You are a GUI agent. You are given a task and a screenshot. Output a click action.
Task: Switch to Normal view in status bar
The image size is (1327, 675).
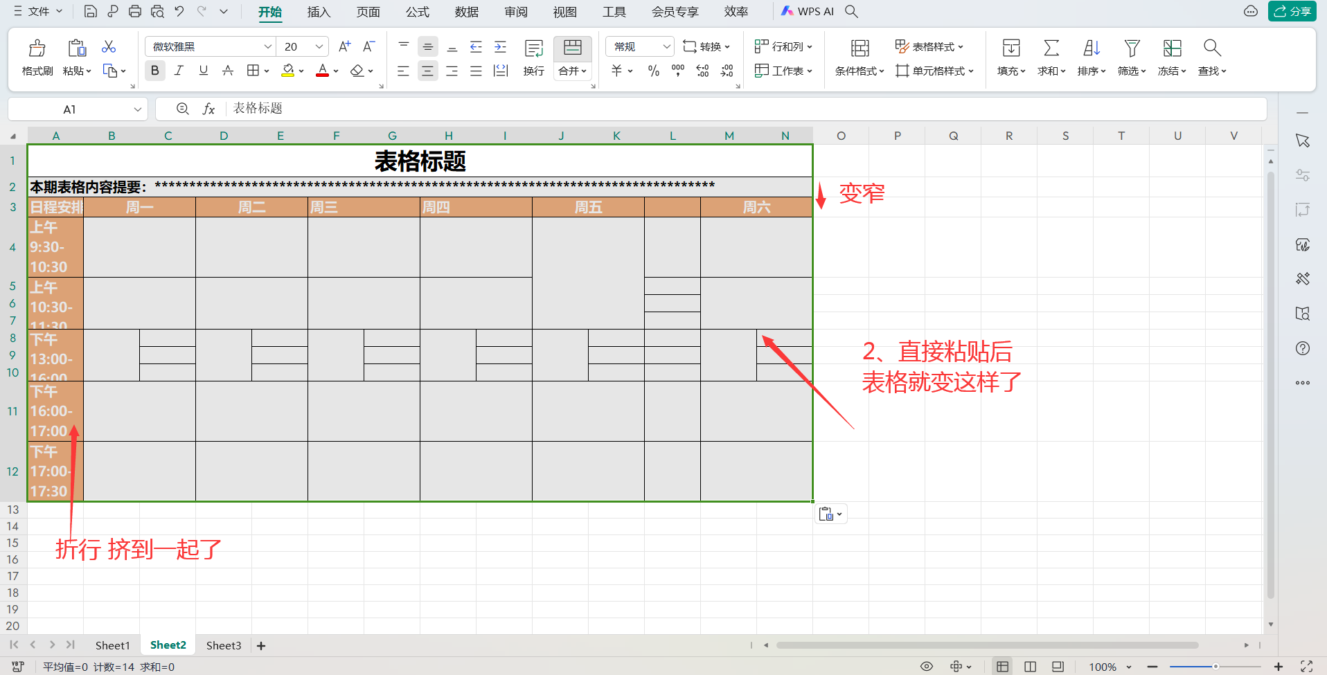click(1002, 667)
